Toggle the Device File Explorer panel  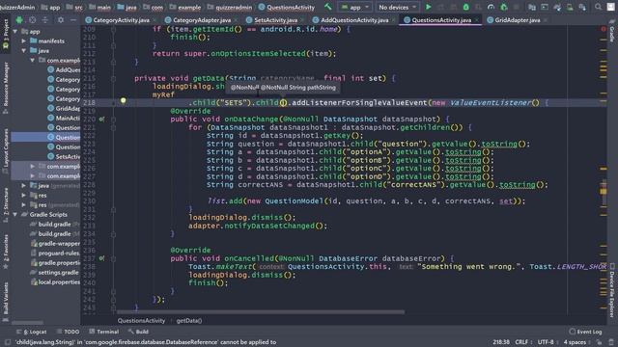[x=612, y=290]
